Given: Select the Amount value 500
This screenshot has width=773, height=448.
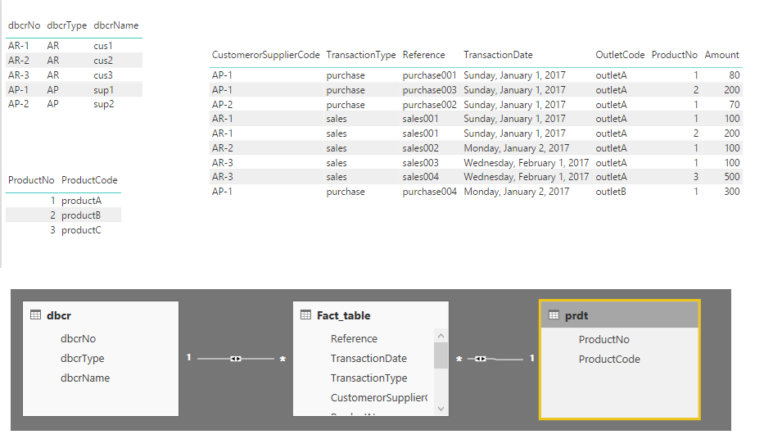Looking at the screenshot, I should pos(731,177).
